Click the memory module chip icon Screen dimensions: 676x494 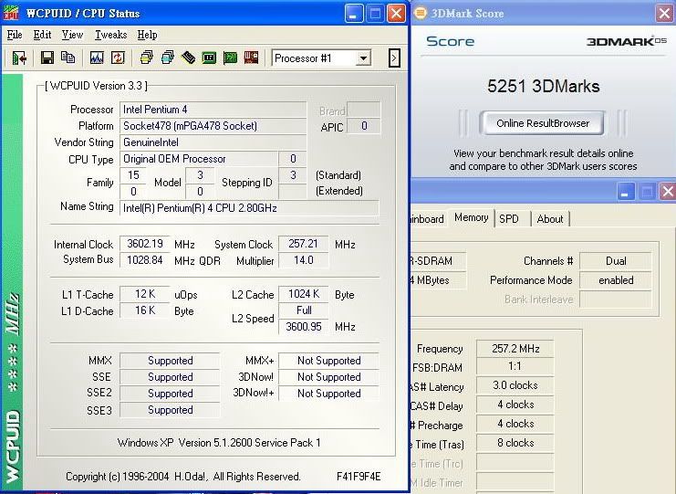(188, 58)
